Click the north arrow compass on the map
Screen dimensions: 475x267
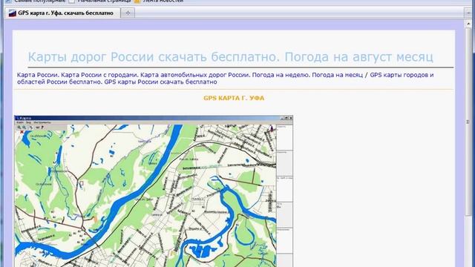[272, 128]
